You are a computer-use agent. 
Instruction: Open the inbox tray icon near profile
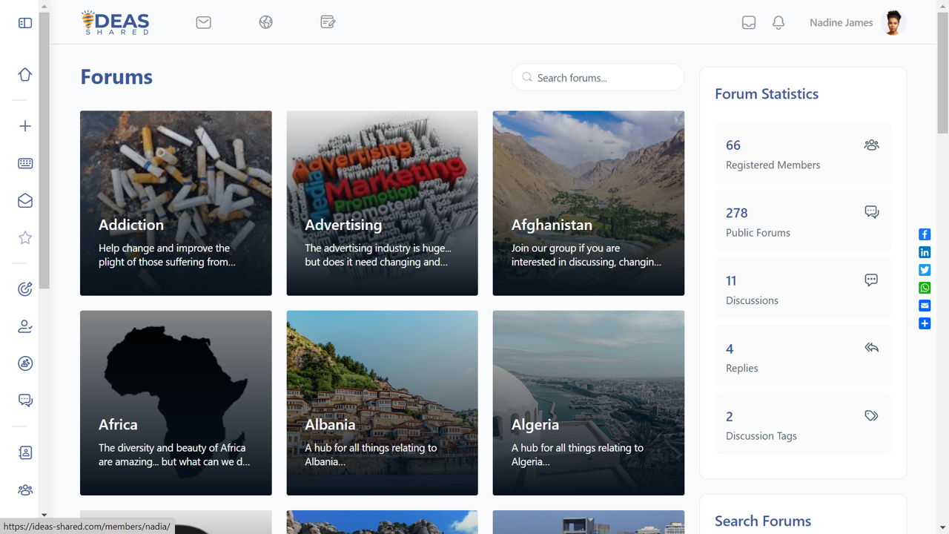tap(749, 23)
